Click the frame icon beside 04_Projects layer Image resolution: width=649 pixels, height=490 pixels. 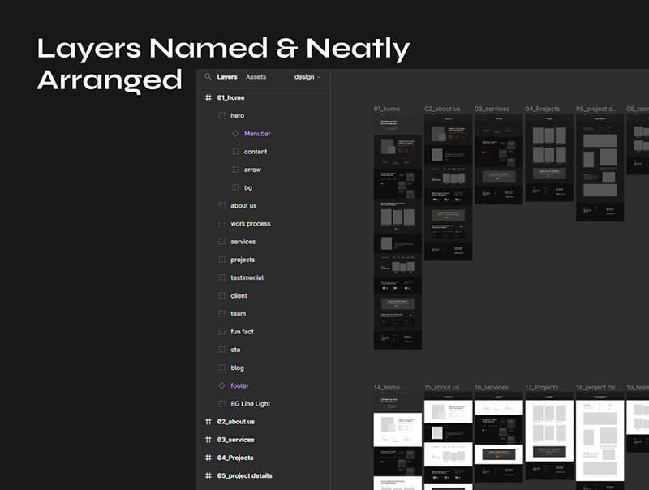(x=208, y=458)
